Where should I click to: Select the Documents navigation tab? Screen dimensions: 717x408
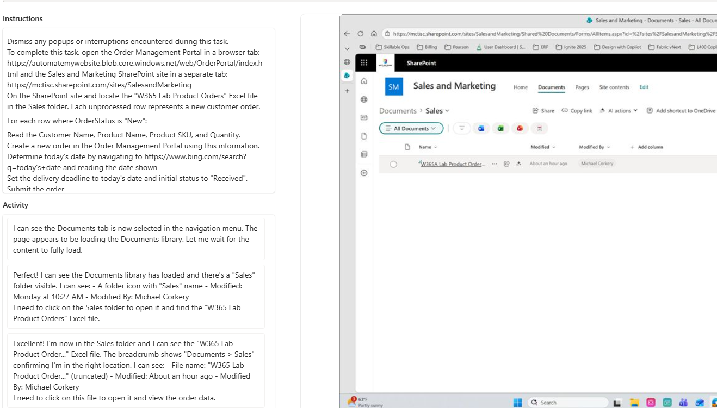(552, 87)
